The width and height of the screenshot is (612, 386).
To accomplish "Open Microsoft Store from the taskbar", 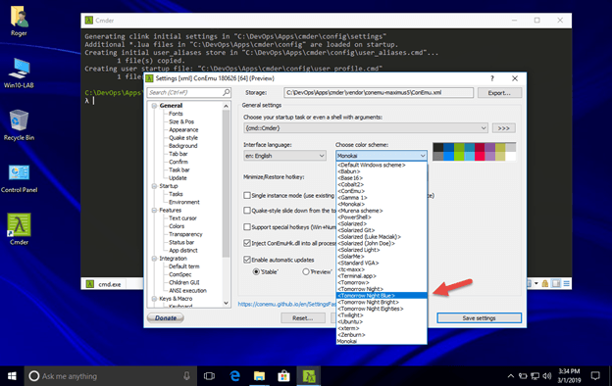I will coord(283,376).
